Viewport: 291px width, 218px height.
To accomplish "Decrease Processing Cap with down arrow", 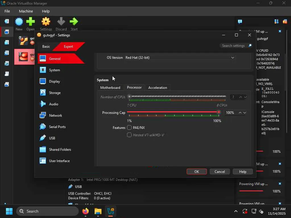I will (x=245, y=113).
